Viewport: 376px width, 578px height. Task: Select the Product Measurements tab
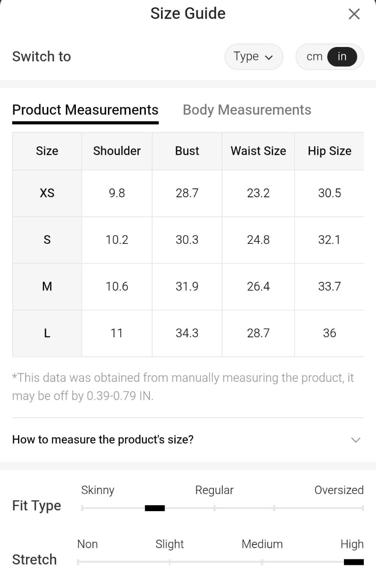pyautogui.click(x=85, y=110)
